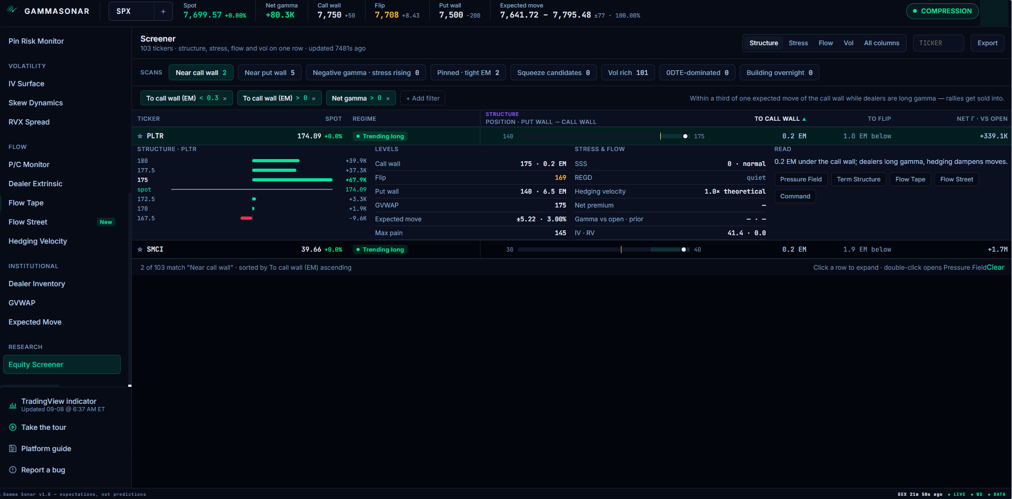
Task: Click the Export button
Action: pos(988,43)
